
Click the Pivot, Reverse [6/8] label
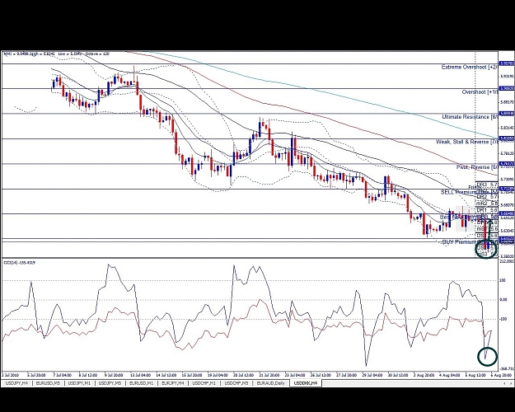click(477, 167)
